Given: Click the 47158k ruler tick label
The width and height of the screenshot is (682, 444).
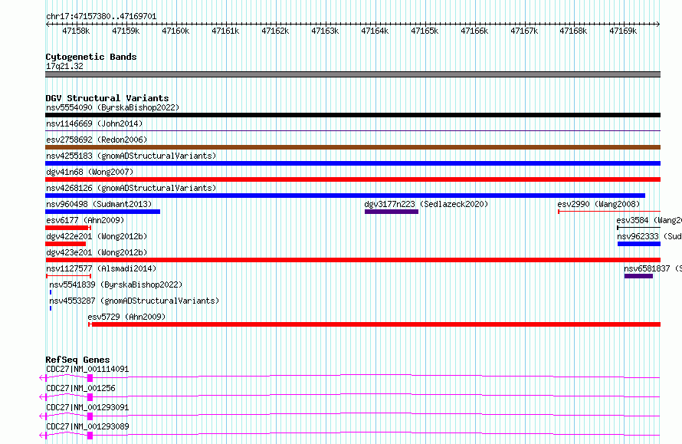Looking at the screenshot, I should click(76, 31).
